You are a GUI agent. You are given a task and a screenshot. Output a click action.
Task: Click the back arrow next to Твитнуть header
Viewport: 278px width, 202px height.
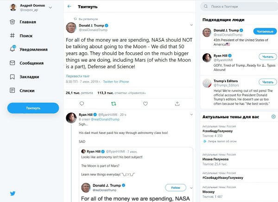[69, 6]
